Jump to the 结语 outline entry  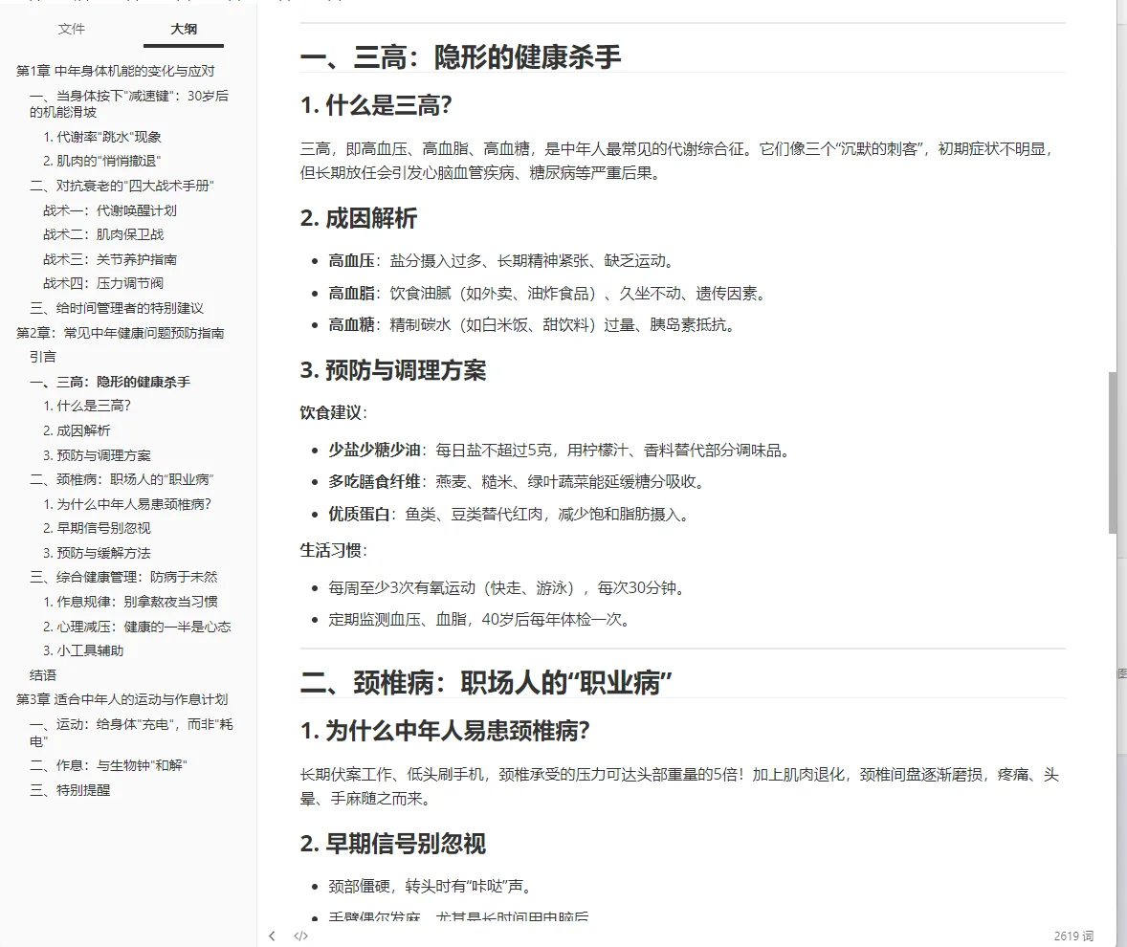(42, 675)
